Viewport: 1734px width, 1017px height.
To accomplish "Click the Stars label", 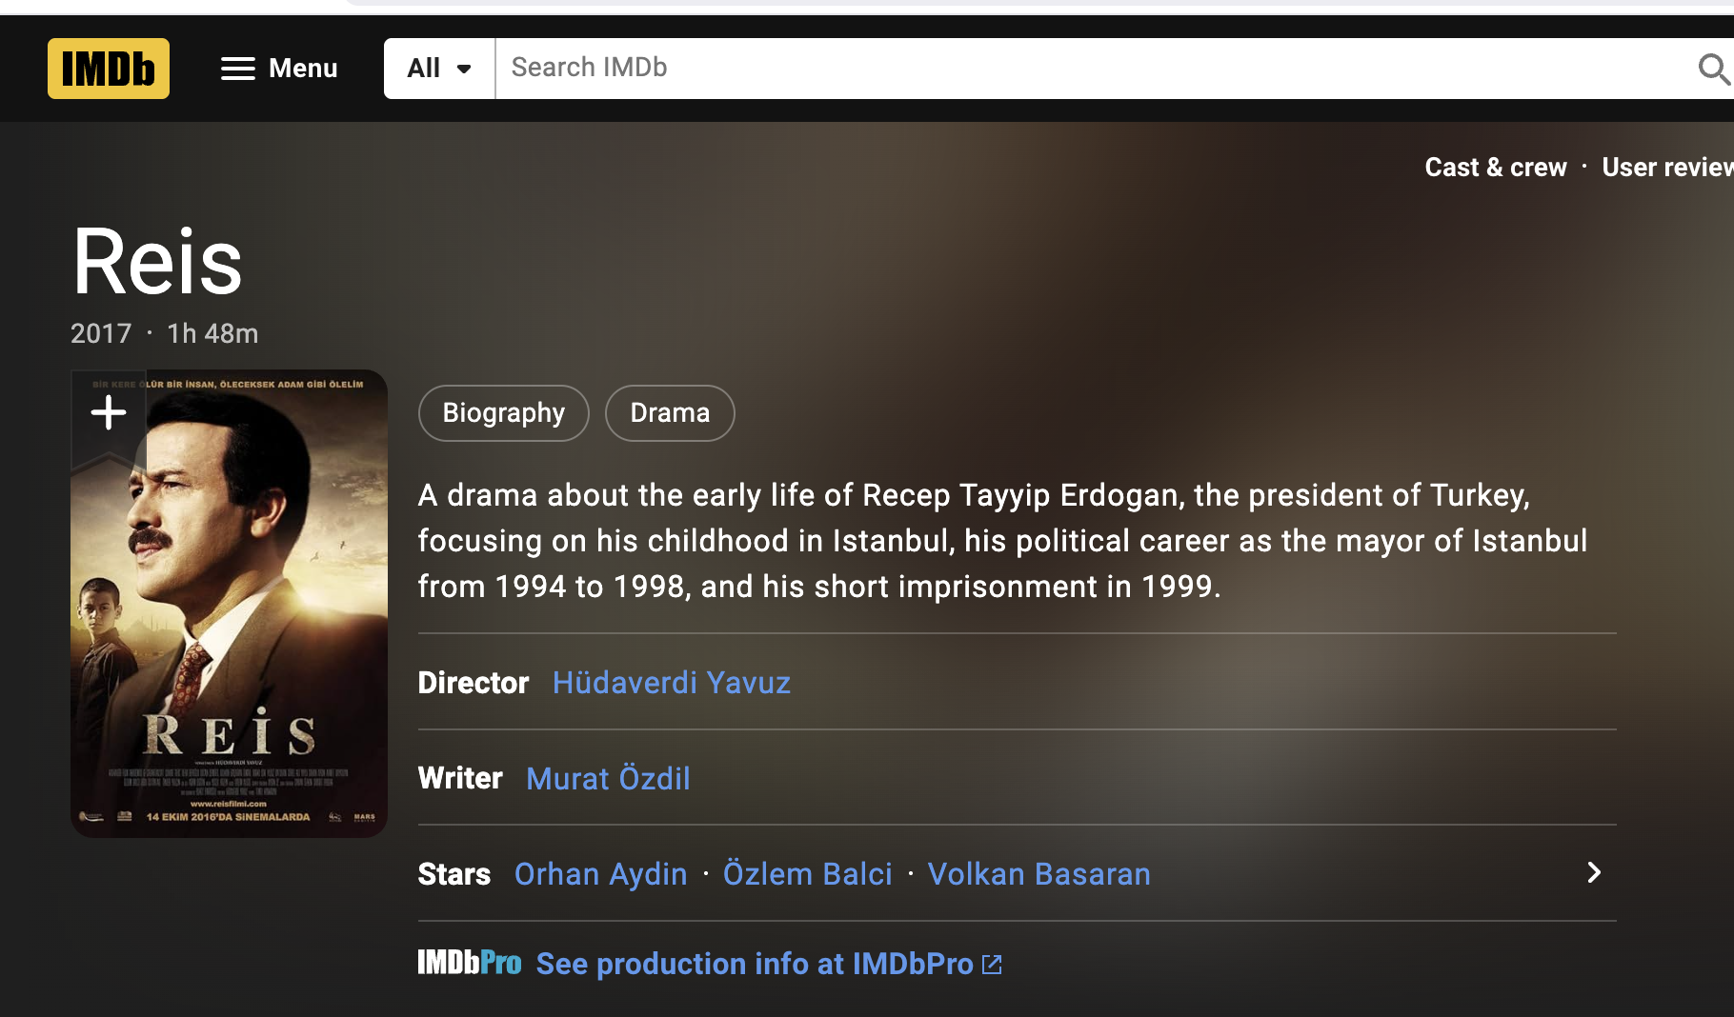I will click(454, 874).
